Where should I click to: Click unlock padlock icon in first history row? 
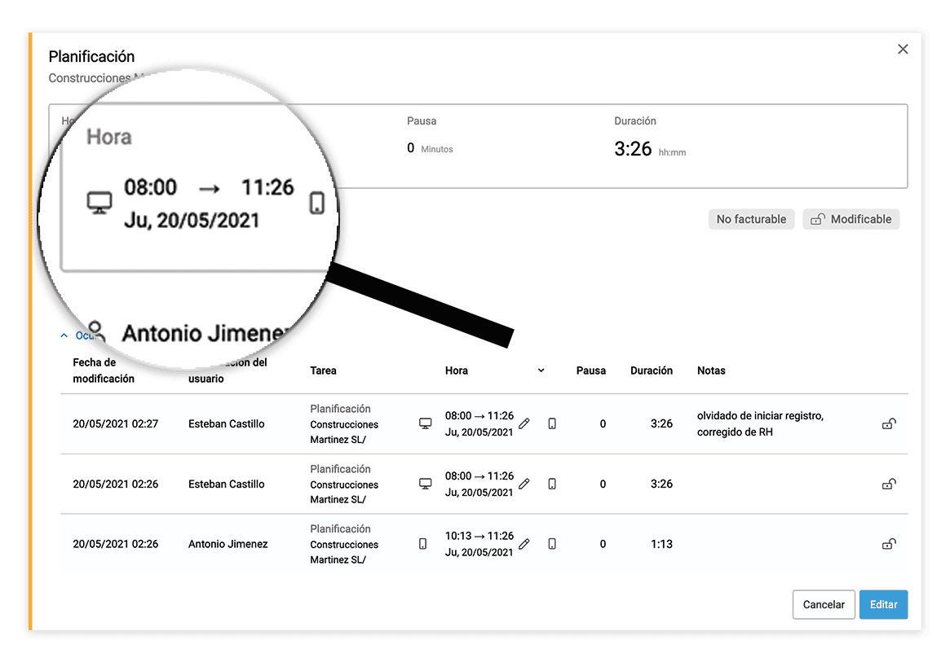tap(889, 423)
